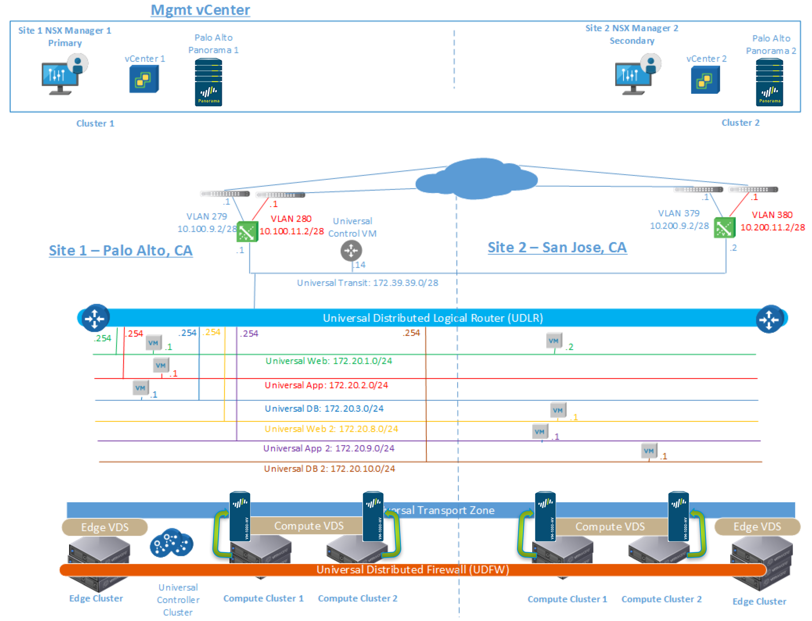This screenshot has width=812, height=621.
Task: Click the Site 1 – Palo Alto, CA label
Action: click(121, 250)
